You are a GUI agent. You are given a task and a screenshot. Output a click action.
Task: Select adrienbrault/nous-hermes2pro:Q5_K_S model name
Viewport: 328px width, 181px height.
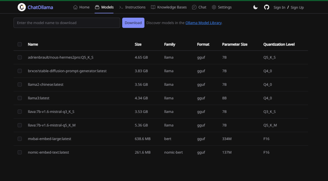click(61, 57)
